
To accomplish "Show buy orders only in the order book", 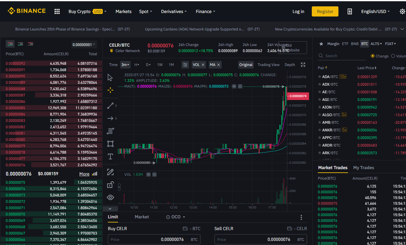I will tap(20, 44).
